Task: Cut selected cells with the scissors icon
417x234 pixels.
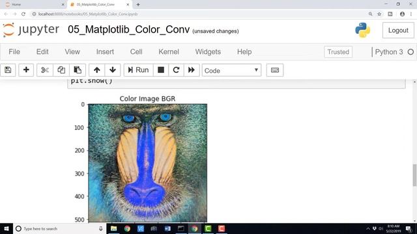Action: [45, 70]
